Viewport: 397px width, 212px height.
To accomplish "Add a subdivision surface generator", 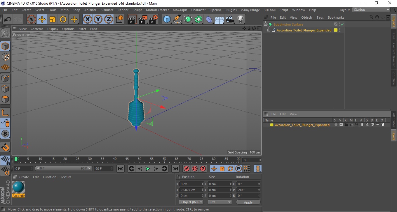I will [x=188, y=20].
